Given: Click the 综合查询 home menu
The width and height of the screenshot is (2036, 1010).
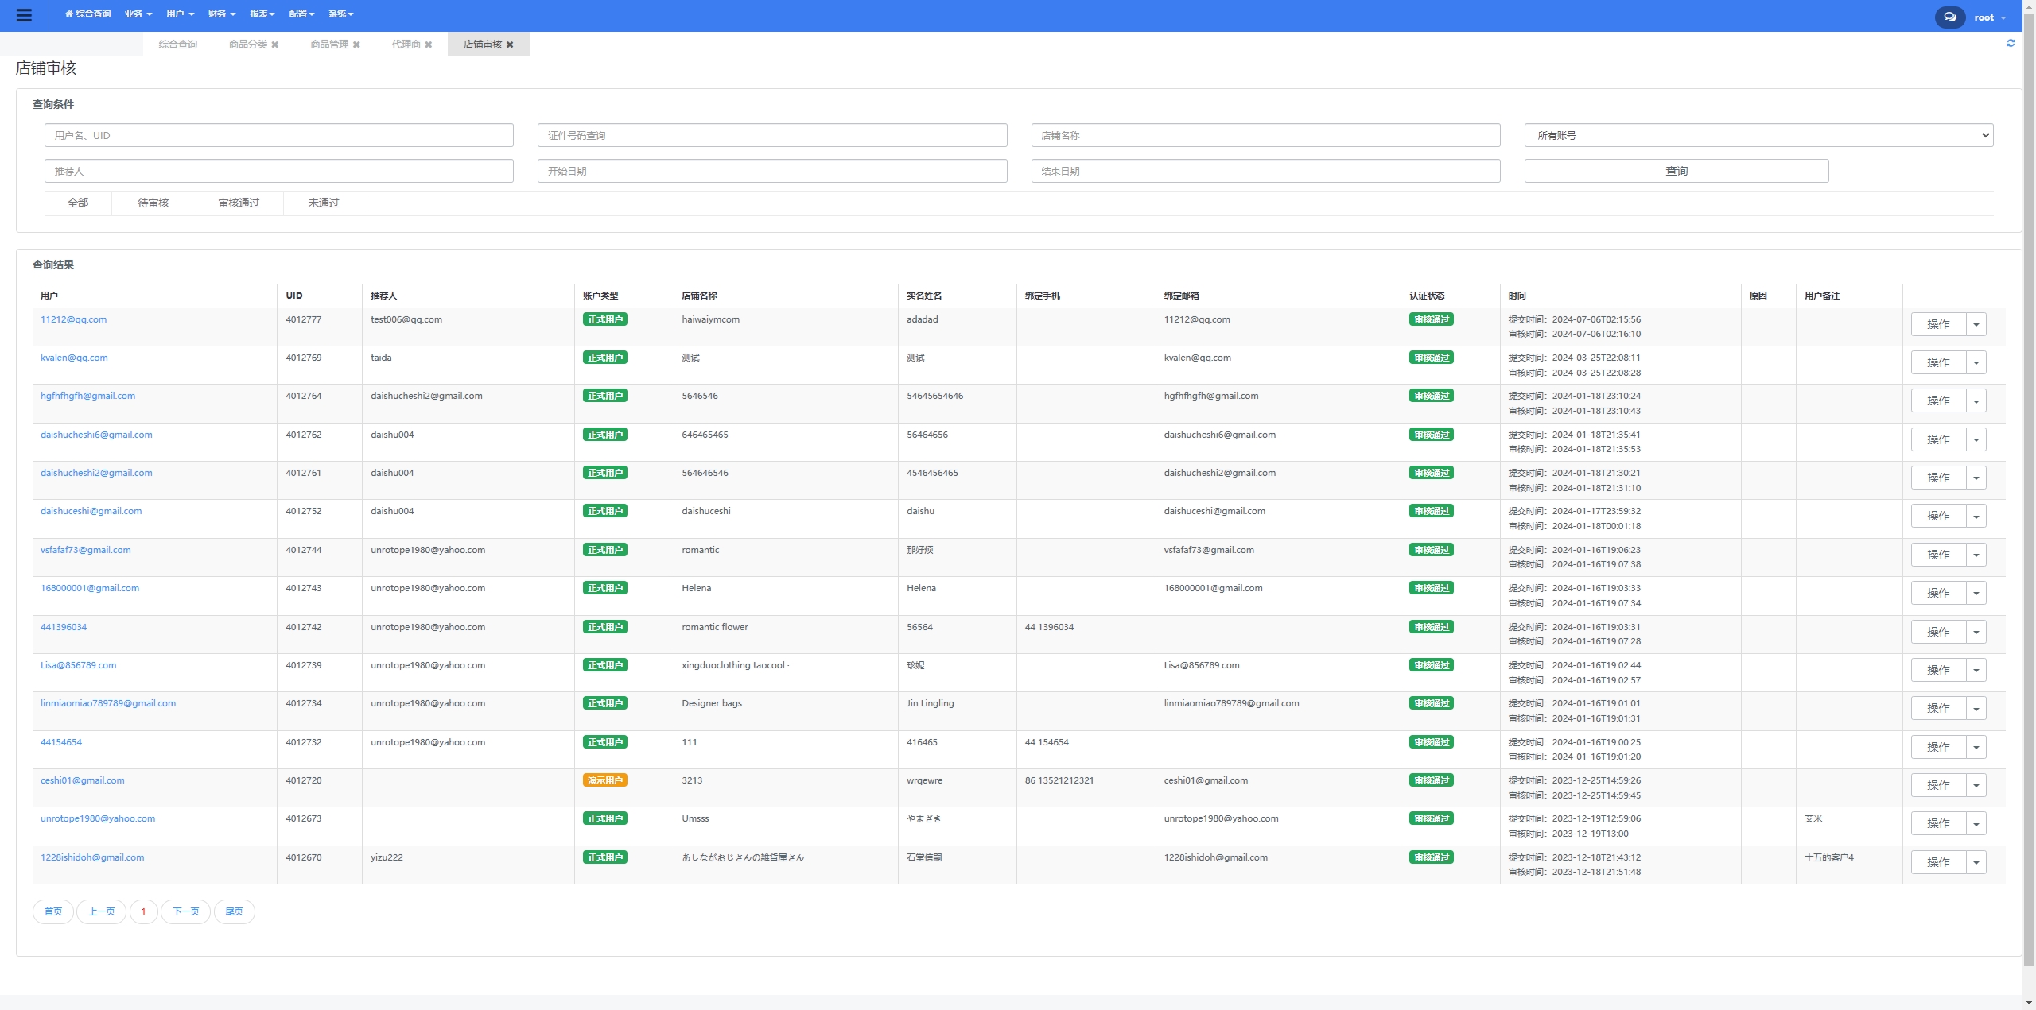Looking at the screenshot, I should (87, 14).
